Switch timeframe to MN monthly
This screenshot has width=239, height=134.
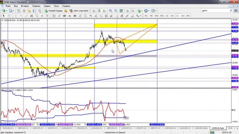[188, 16]
